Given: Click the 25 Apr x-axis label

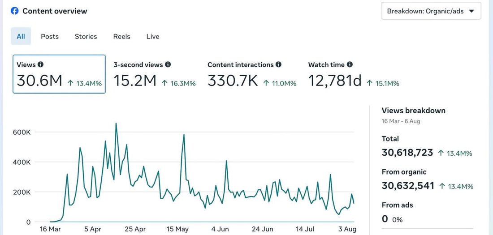Looking at the screenshot, I should [x=135, y=229].
